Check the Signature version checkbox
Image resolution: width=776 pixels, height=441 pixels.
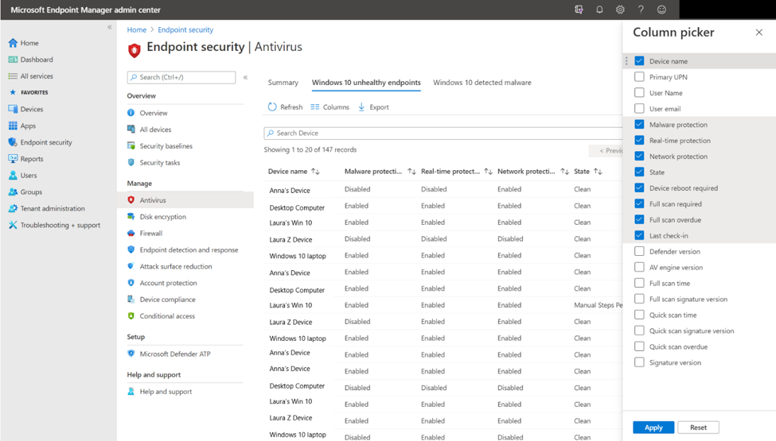(639, 362)
